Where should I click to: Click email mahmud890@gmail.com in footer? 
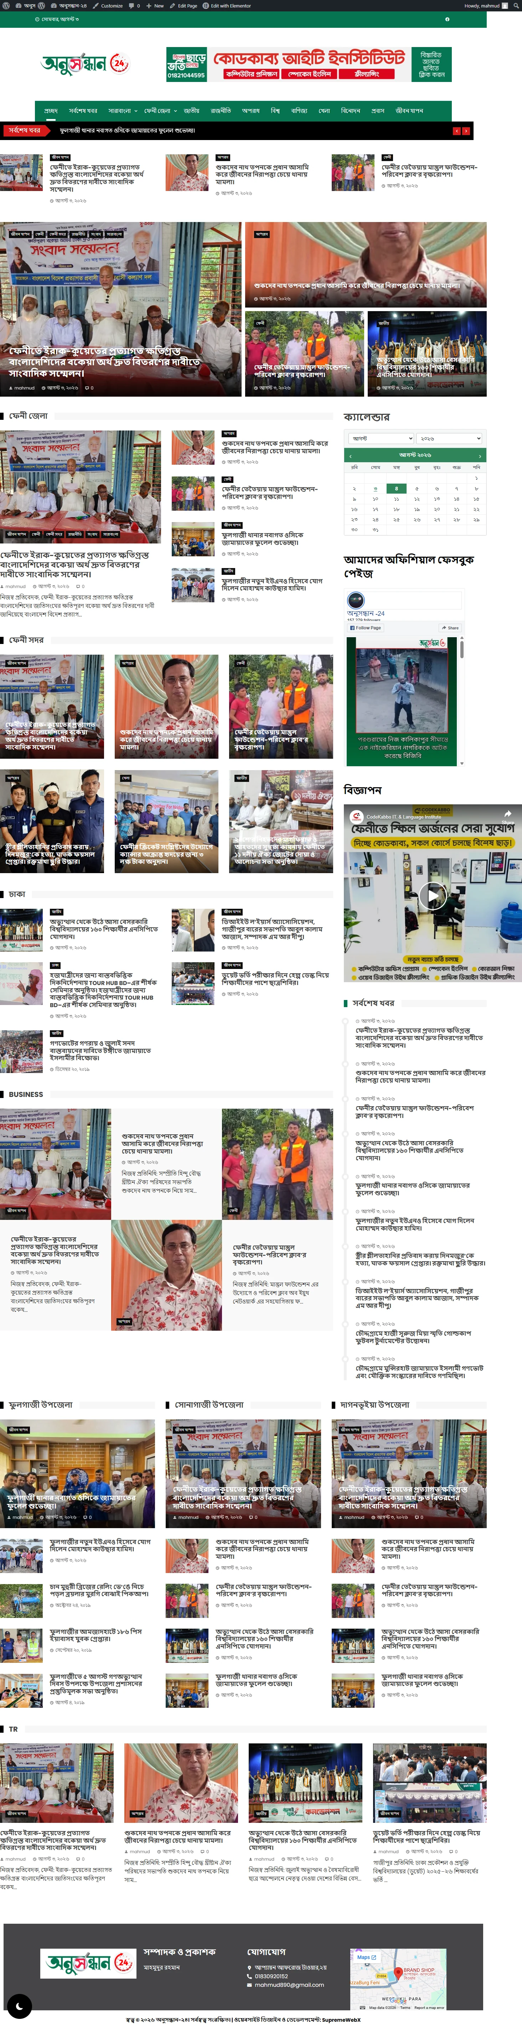tap(289, 1985)
